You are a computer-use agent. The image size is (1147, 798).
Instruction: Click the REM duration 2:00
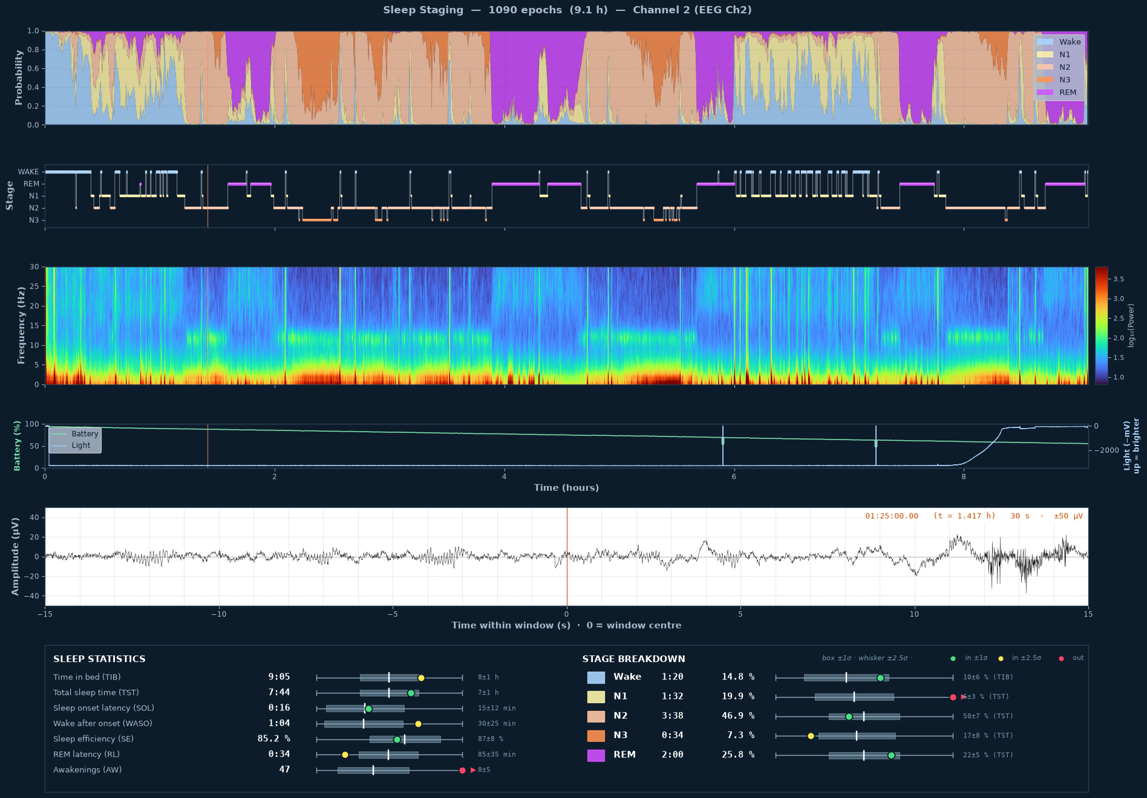[672, 754]
